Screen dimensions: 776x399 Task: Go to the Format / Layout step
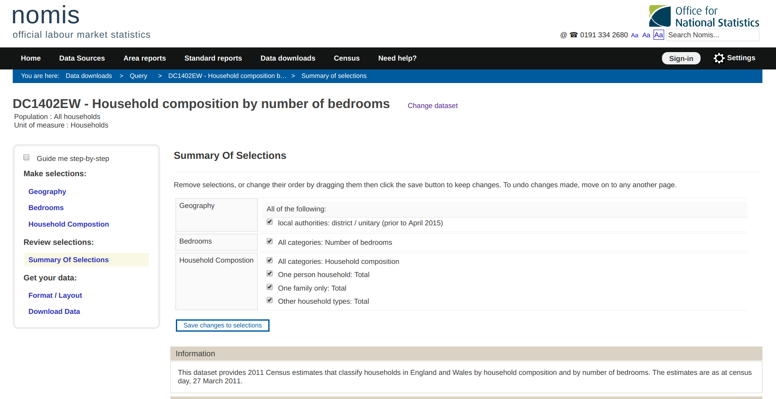point(55,296)
